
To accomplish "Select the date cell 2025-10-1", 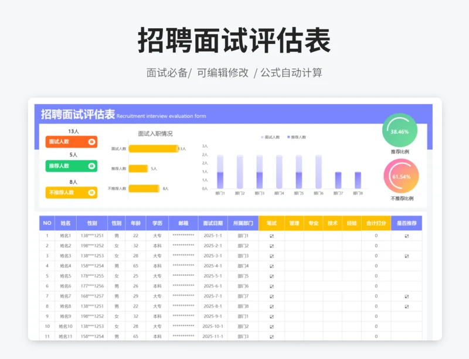I will [x=213, y=326].
